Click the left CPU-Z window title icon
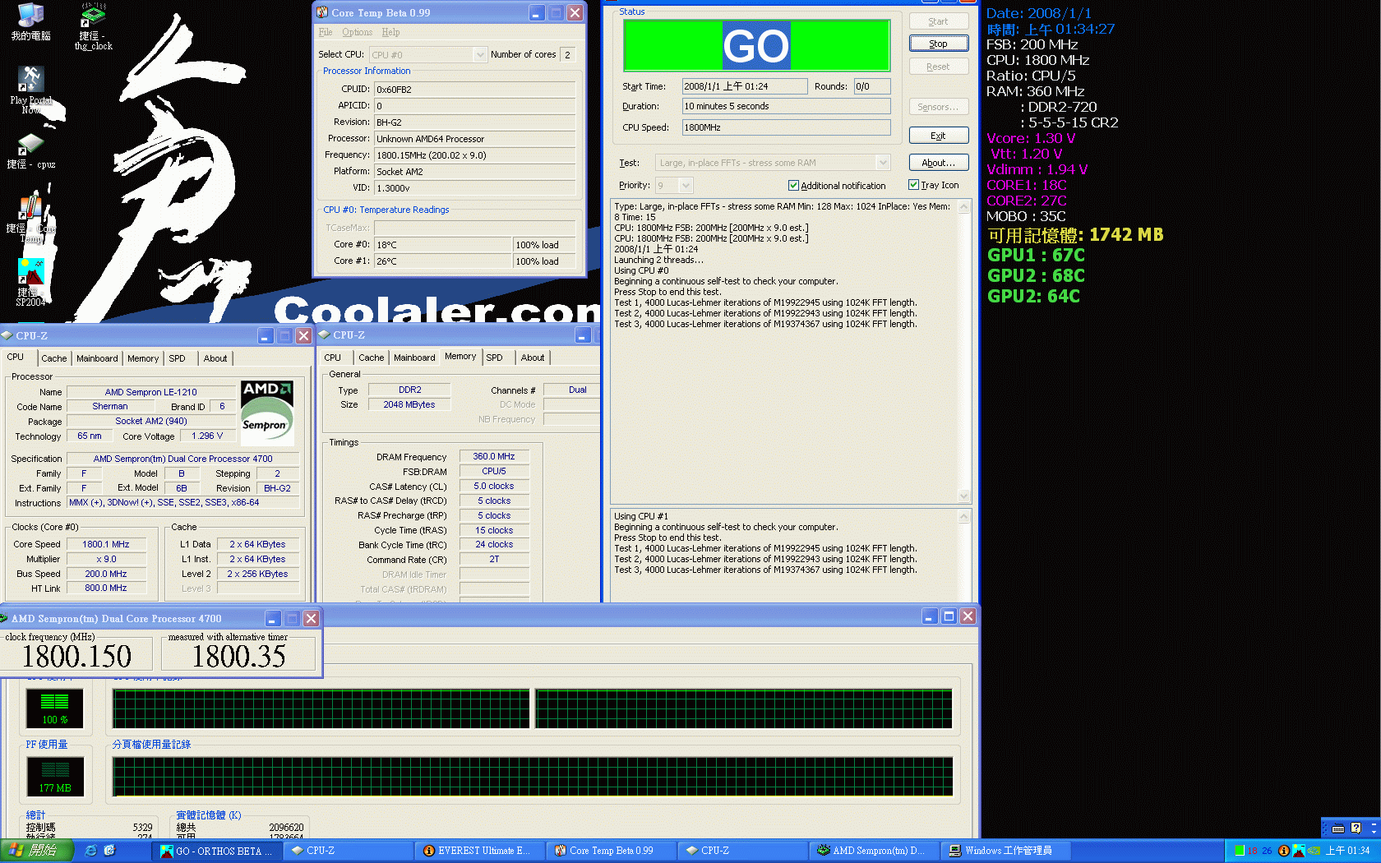Viewport: 1381px width, 863px height. pos(7,335)
